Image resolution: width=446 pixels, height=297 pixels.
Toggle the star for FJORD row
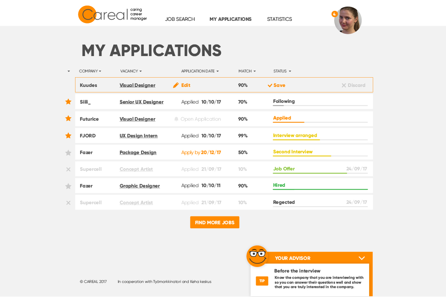pos(68,136)
